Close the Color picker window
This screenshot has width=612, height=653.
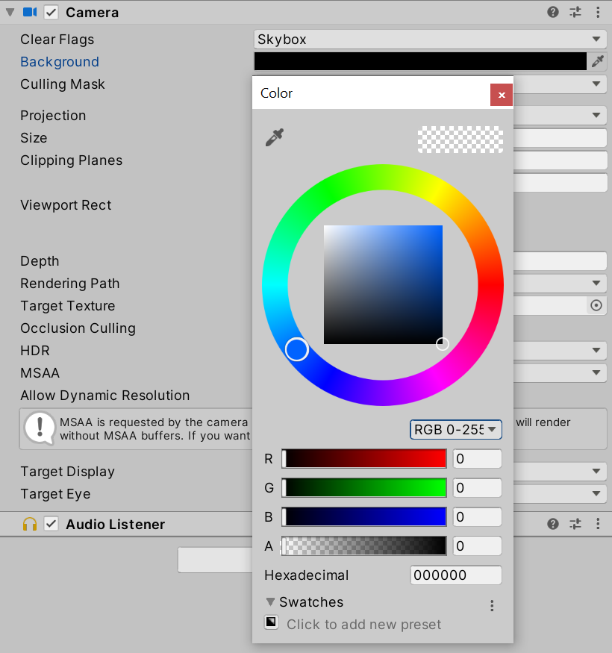(x=501, y=95)
